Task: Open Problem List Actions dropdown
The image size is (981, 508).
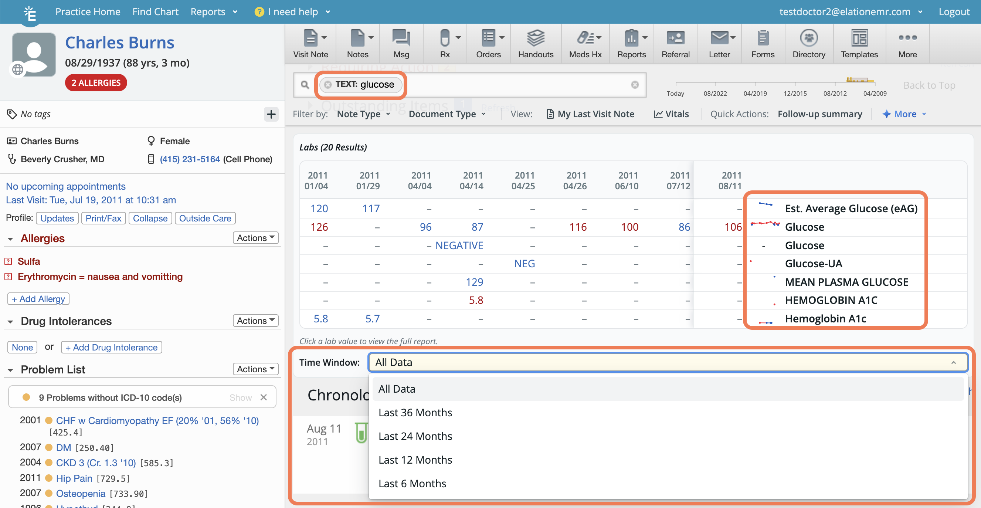Action: click(x=255, y=369)
